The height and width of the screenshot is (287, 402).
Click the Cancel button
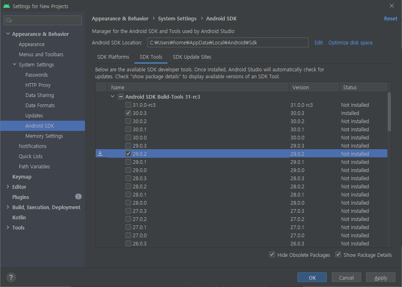point(346,278)
